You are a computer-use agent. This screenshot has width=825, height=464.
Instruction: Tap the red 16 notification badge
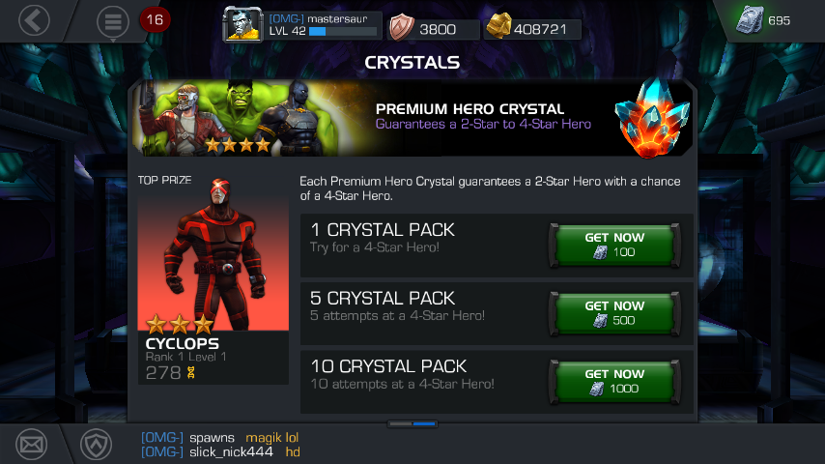coord(155,20)
